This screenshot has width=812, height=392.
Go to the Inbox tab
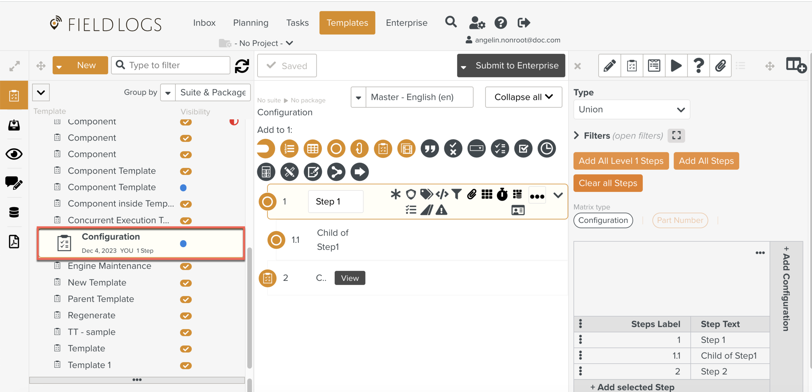point(204,23)
